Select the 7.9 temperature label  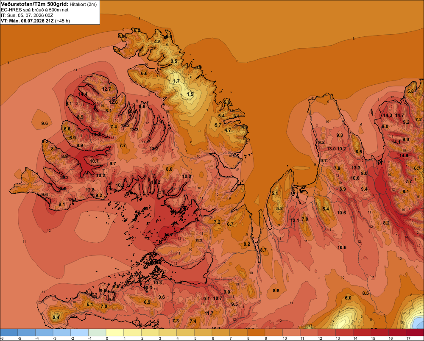337,168
